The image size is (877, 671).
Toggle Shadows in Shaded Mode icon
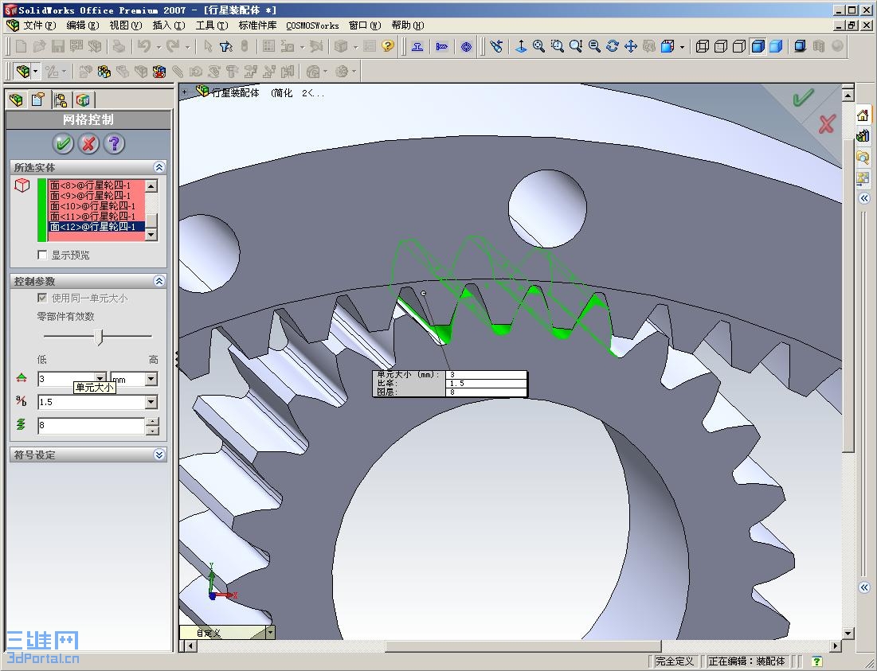click(x=800, y=46)
